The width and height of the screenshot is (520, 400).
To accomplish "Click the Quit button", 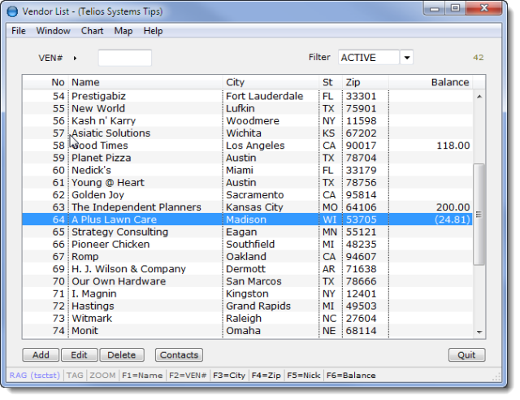I will click(466, 355).
